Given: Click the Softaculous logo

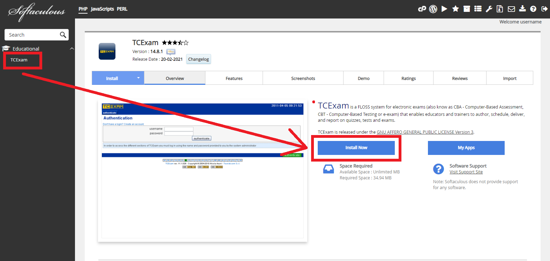Looking at the screenshot, I should pos(37,12).
